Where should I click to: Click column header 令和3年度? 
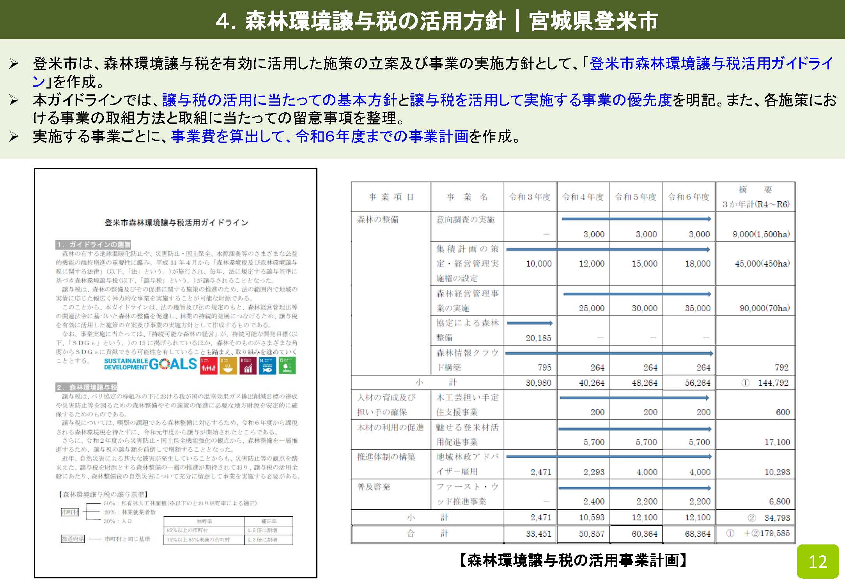click(530, 197)
